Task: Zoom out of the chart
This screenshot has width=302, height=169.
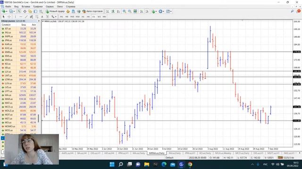Action: tap(130, 11)
